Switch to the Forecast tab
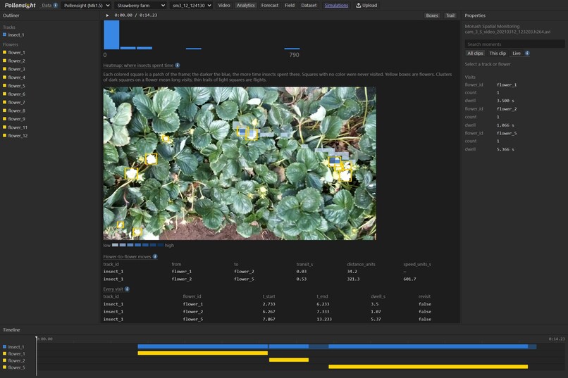 [x=269, y=6]
